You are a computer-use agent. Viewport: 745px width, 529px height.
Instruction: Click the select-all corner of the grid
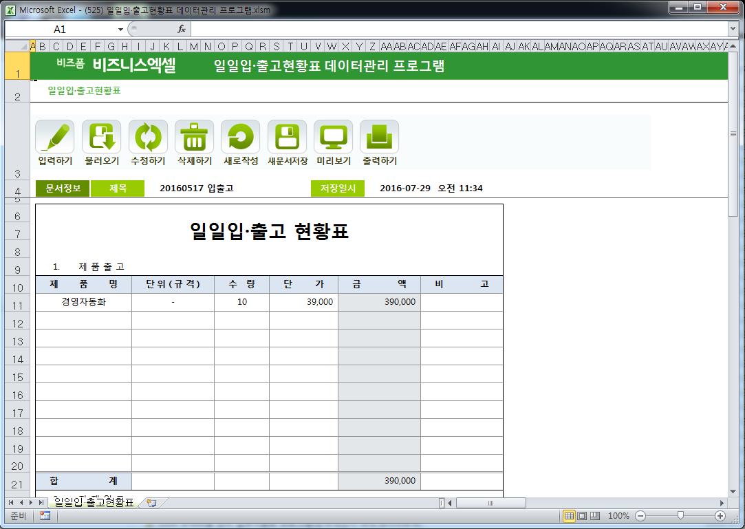click(x=18, y=46)
